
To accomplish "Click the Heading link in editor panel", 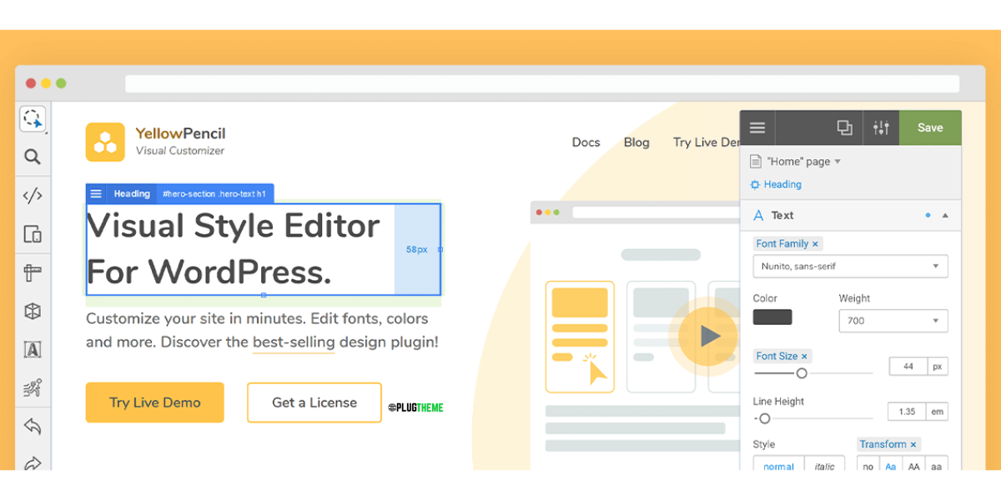I will click(x=782, y=184).
